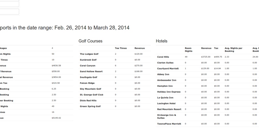Select the Golf Courses section heading
Viewport: 259px width, 129px height.
tap(90, 41)
